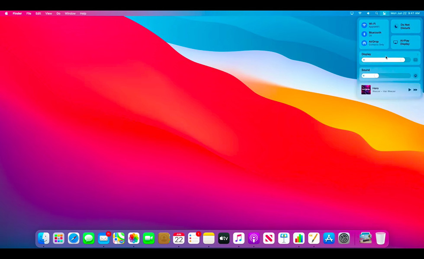Open the Window menu in menu bar

click(x=70, y=13)
